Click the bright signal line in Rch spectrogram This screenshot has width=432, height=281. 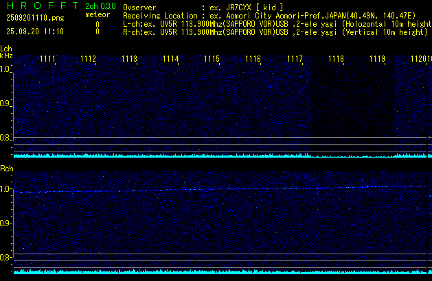click(206, 189)
